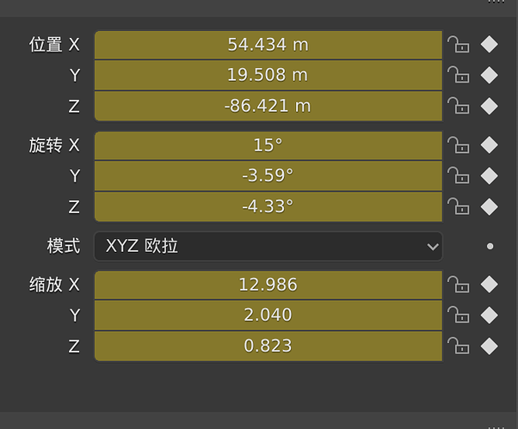Viewport: 518px width, 429px height.
Task: Click the animate dot beside rotation mode
Action: (490, 247)
